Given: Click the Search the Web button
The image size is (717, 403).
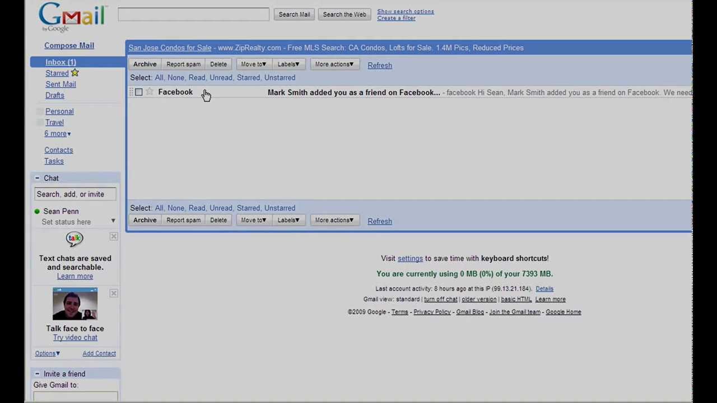Looking at the screenshot, I should (x=344, y=15).
